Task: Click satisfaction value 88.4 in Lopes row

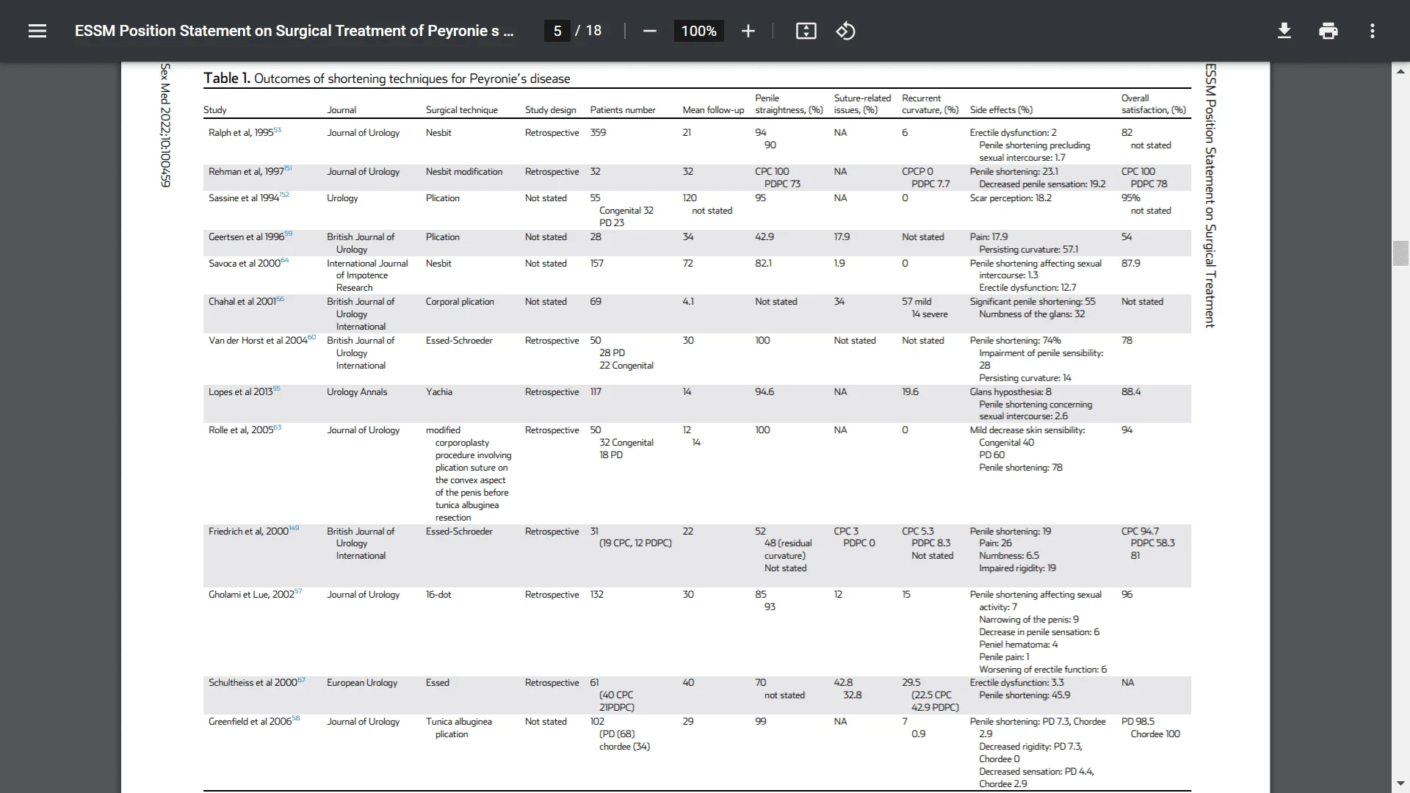Action: click(x=1131, y=392)
